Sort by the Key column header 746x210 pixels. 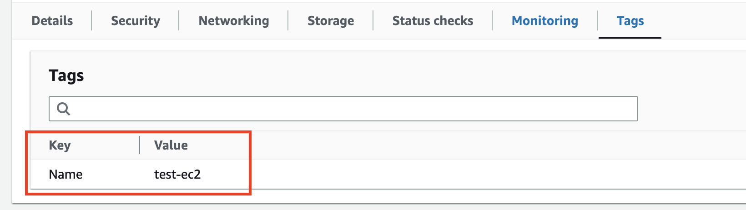pyautogui.click(x=60, y=145)
